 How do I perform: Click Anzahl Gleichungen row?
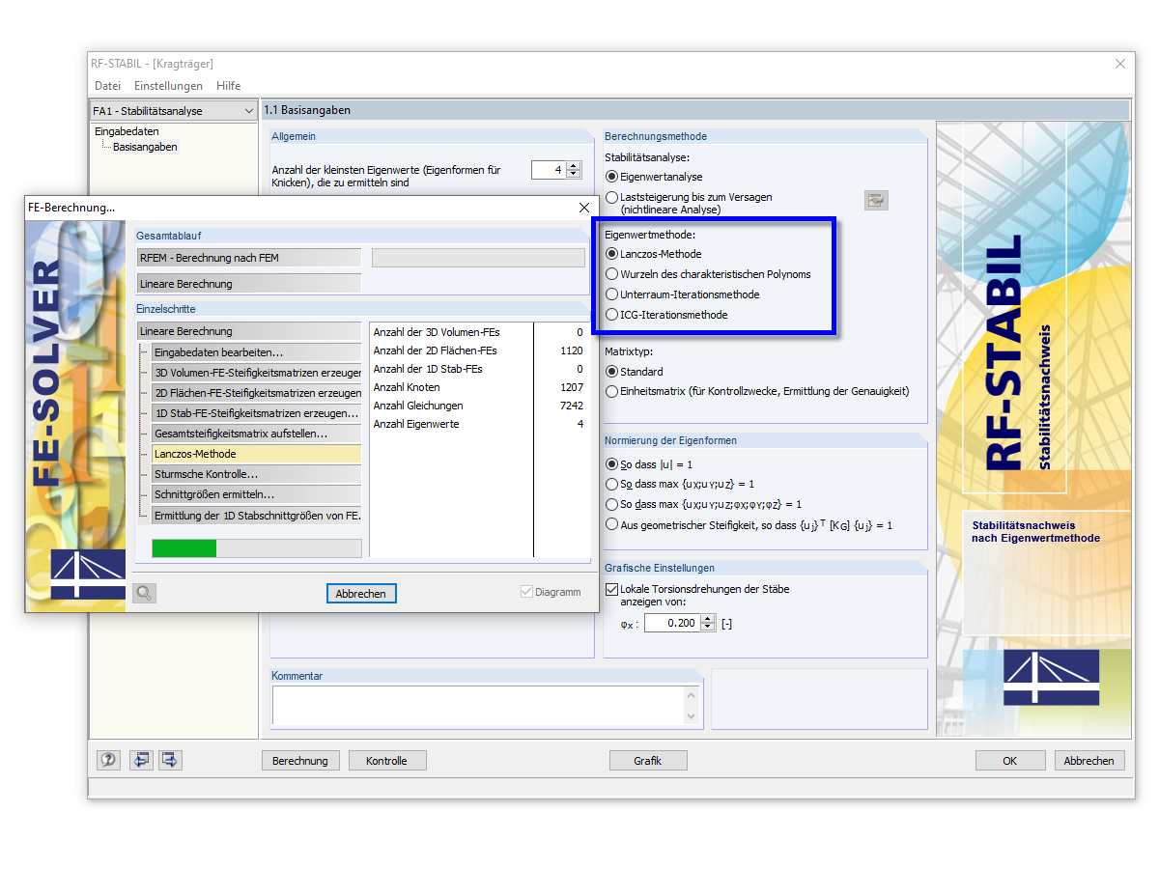click(478, 406)
